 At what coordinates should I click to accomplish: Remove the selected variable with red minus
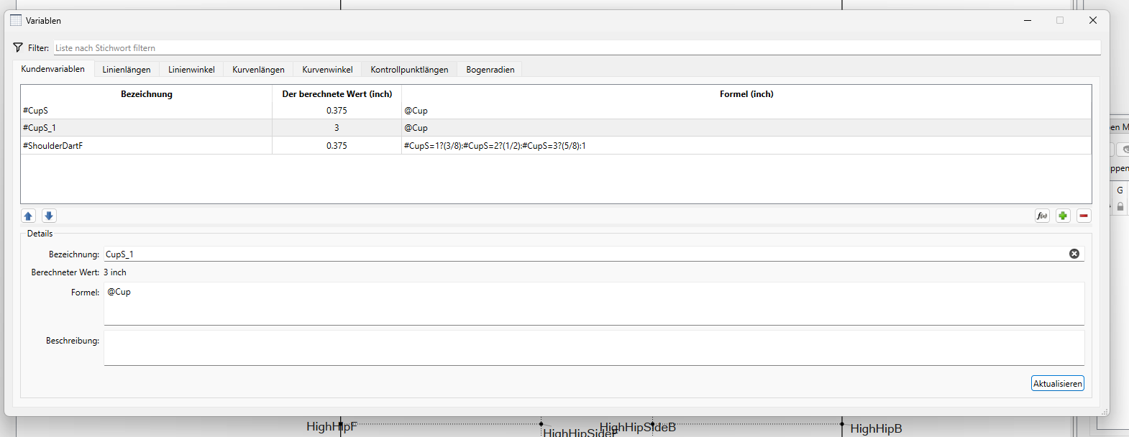pos(1084,216)
